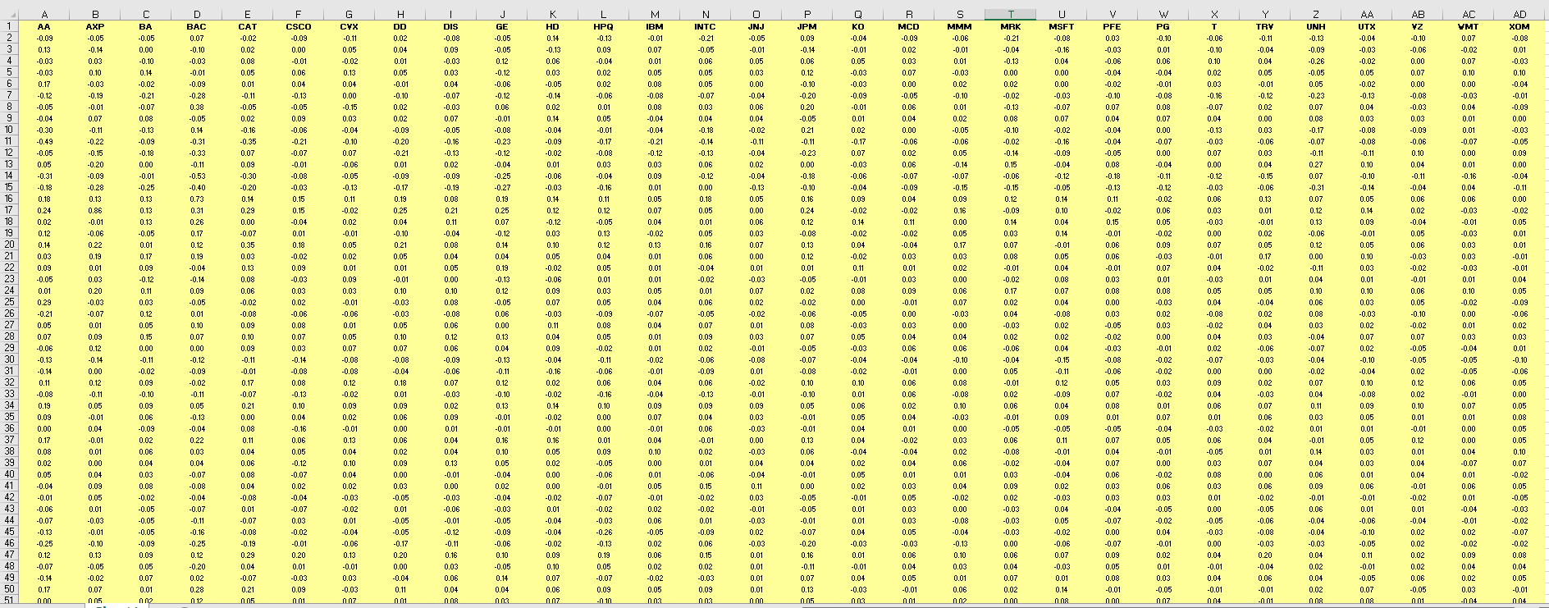Image resolution: width=1549 pixels, height=608 pixels.
Task: Click the UTX ticker cell
Action: (1367, 26)
